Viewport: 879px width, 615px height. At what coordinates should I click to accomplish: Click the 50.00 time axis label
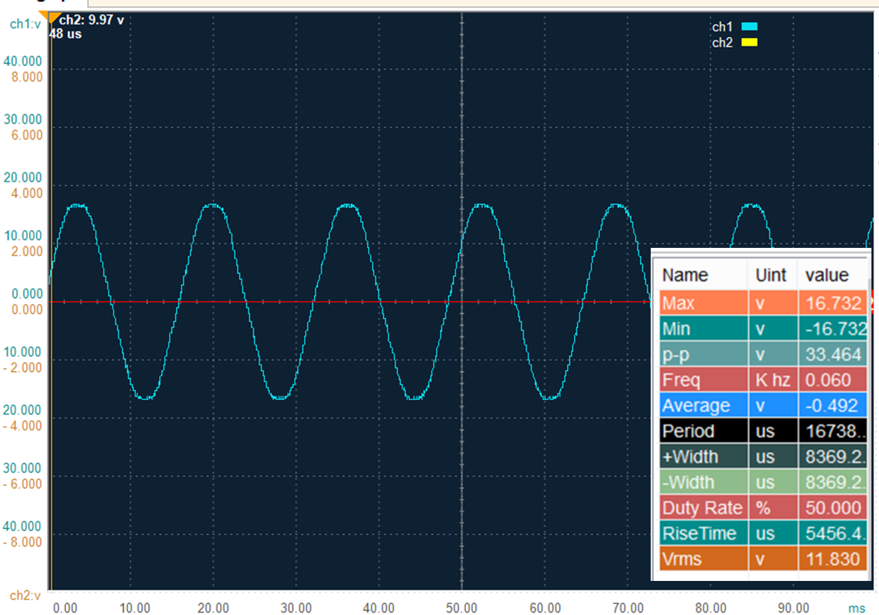(462, 608)
